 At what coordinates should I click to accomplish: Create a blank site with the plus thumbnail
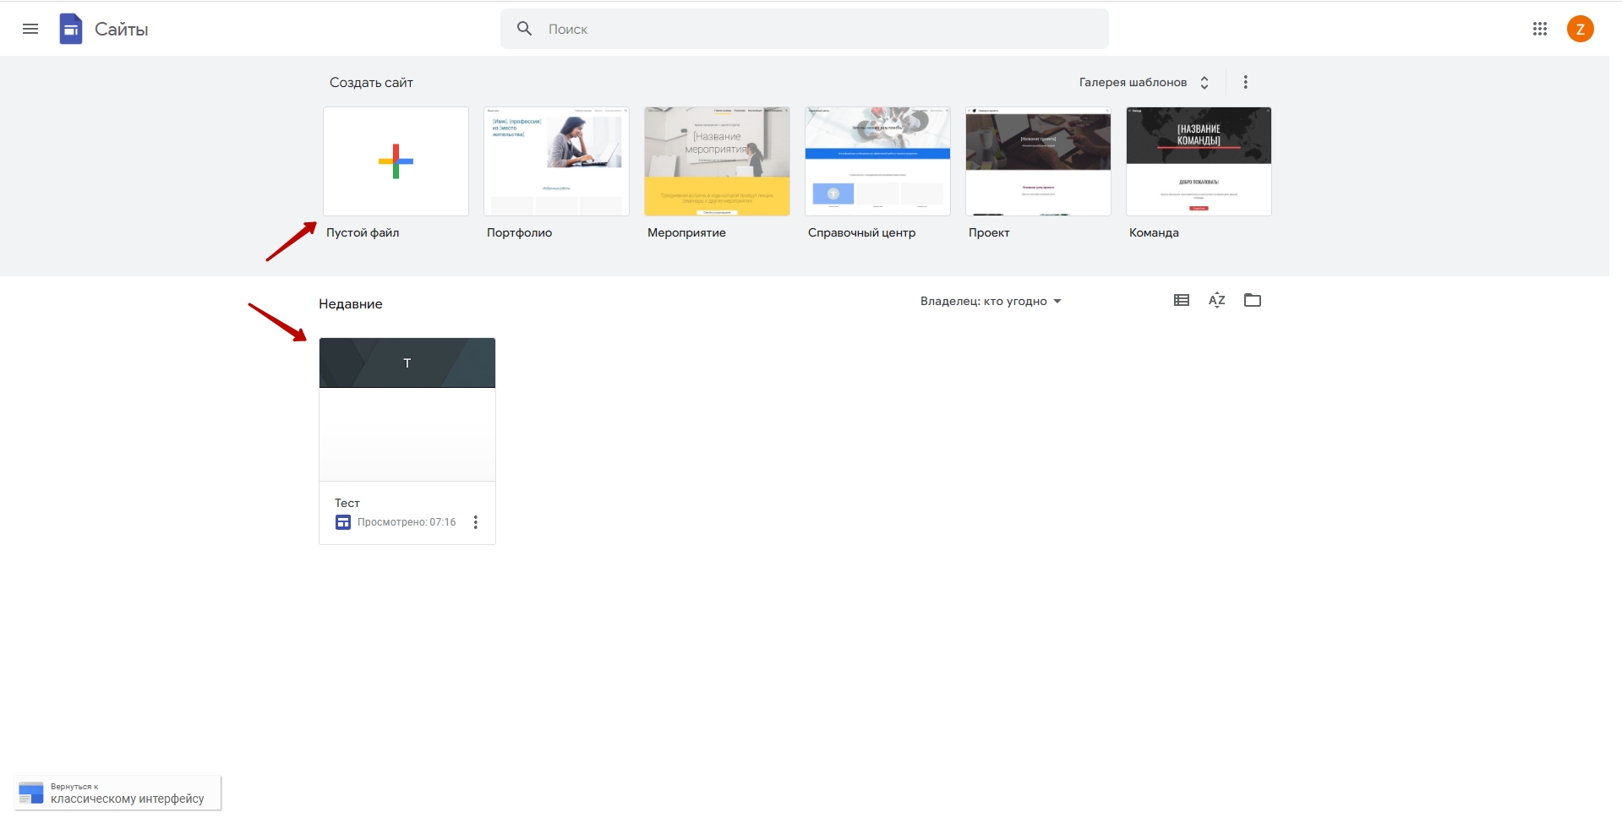396,161
